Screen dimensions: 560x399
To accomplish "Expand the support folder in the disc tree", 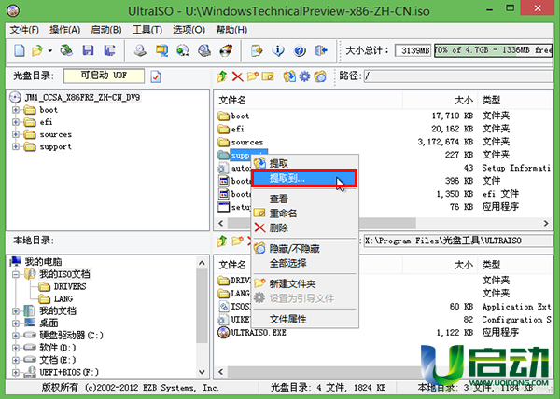I will [16, 146].
